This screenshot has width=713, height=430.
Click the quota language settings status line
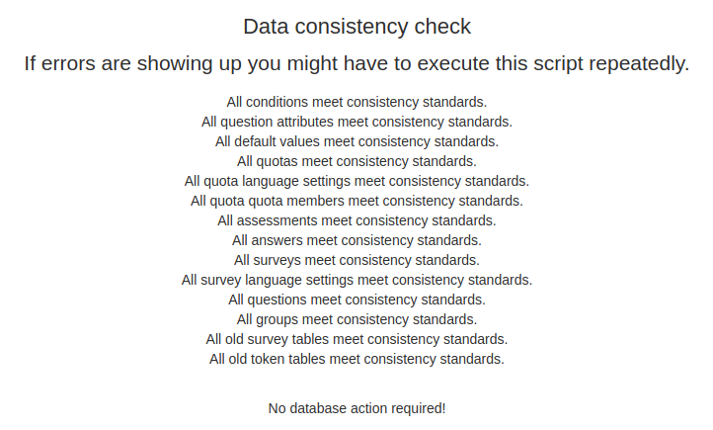[x=356, y=181]
